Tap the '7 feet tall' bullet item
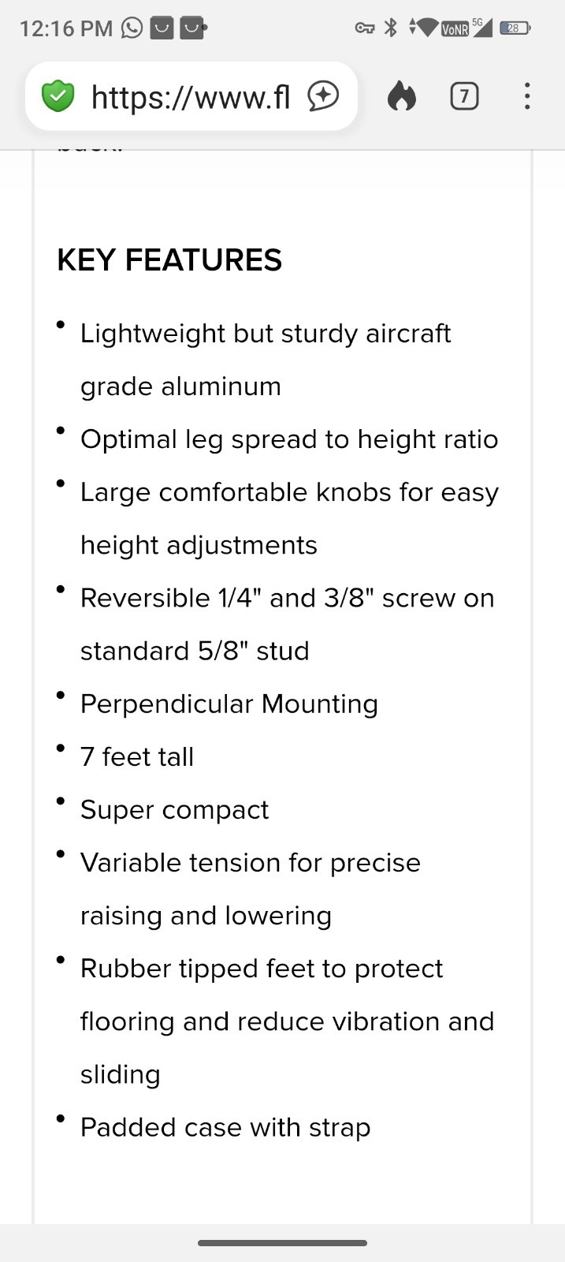565x1262 pixels. point(137,757)
